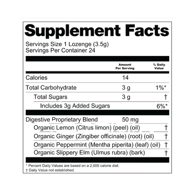Click the Organic Lemon peel oil ingredient
196x195 pixels.
coord(87,128)
